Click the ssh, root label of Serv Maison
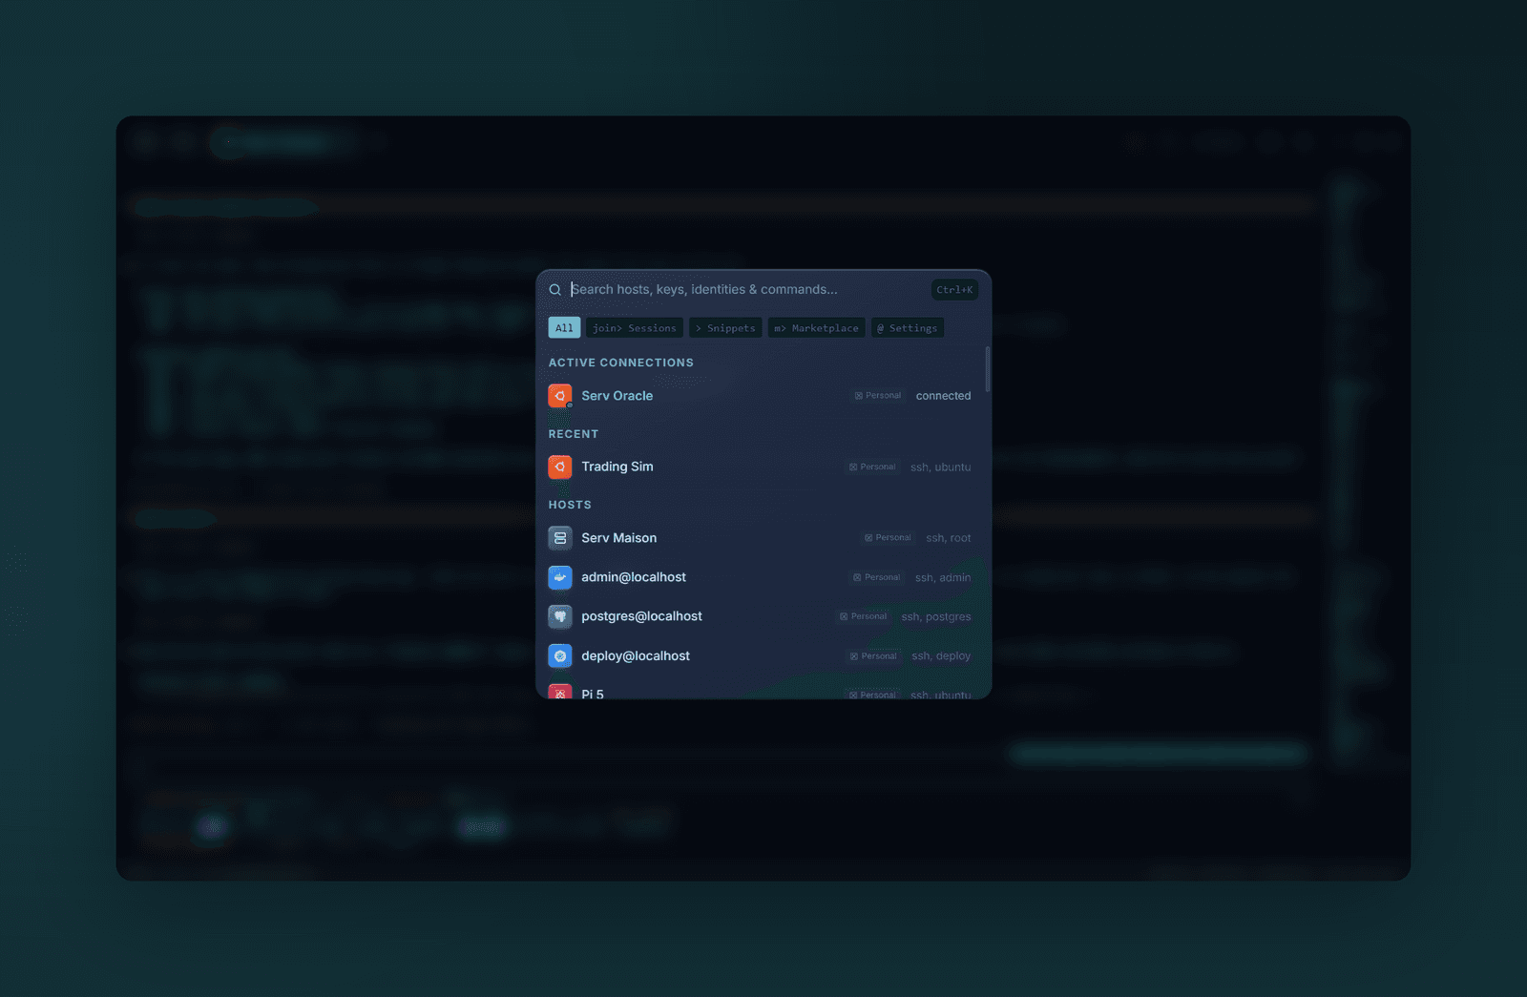 (949, 538)
